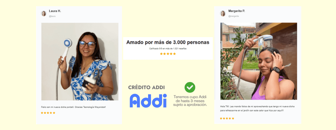
Task: Click the name Margarita P.
Action: click(236, 11)
